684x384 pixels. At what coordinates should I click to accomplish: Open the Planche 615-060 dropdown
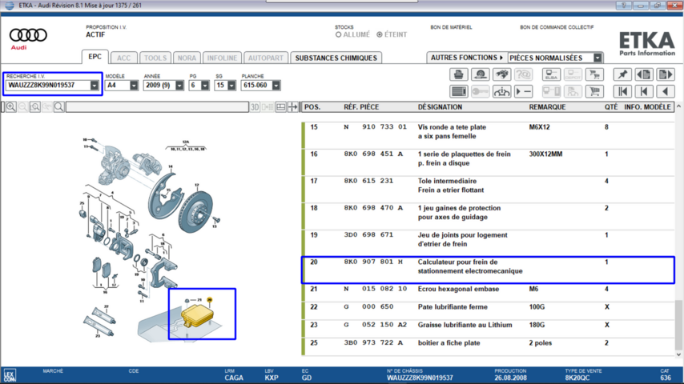(276, 86)
